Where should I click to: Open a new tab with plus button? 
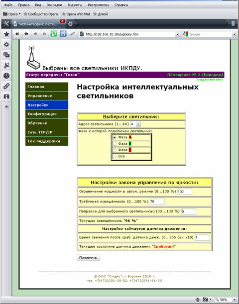pos(70,24)
